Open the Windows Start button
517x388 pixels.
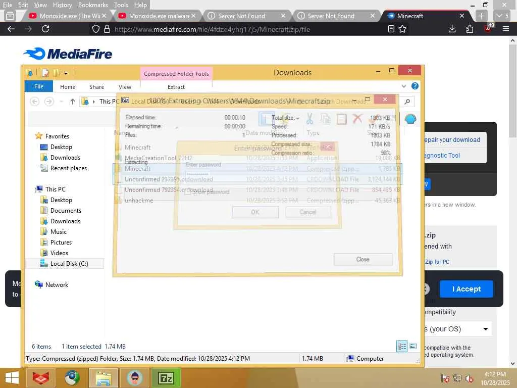(x=12, y=378)
